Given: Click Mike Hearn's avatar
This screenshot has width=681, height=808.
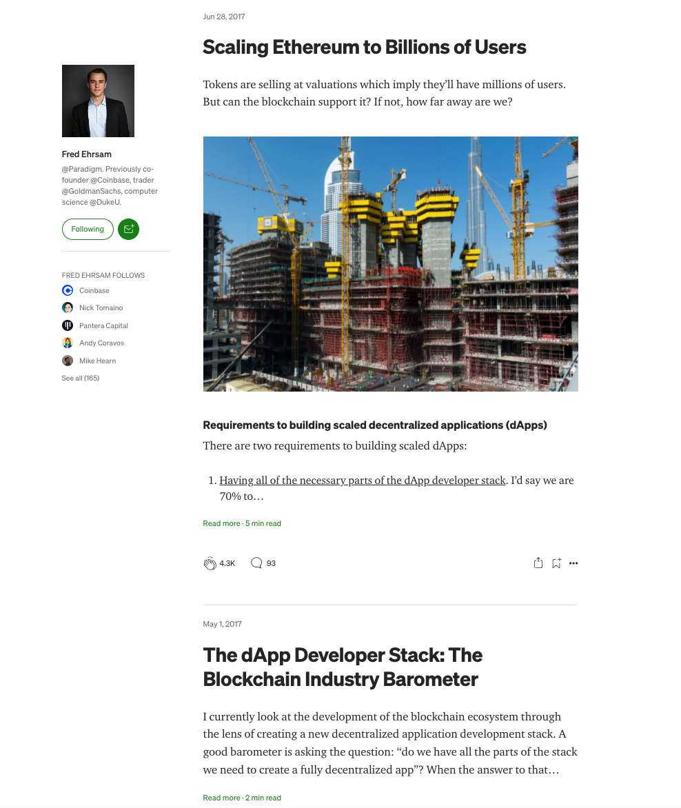Looking at the screenshot, I should [x=68, y=361].
